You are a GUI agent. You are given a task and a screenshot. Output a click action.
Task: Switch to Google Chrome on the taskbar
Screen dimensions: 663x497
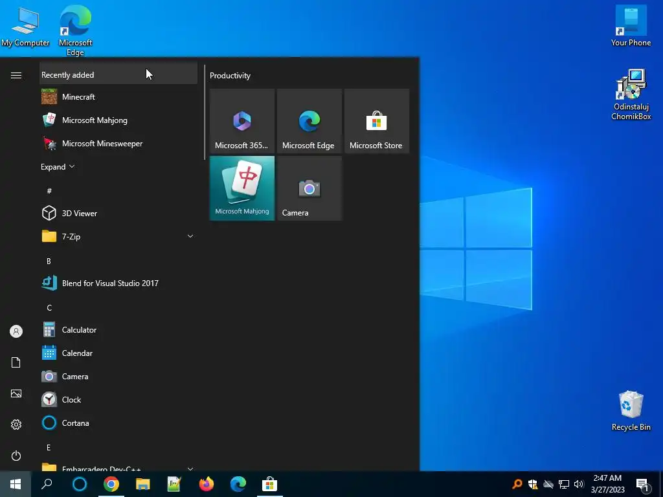(111, 484)
